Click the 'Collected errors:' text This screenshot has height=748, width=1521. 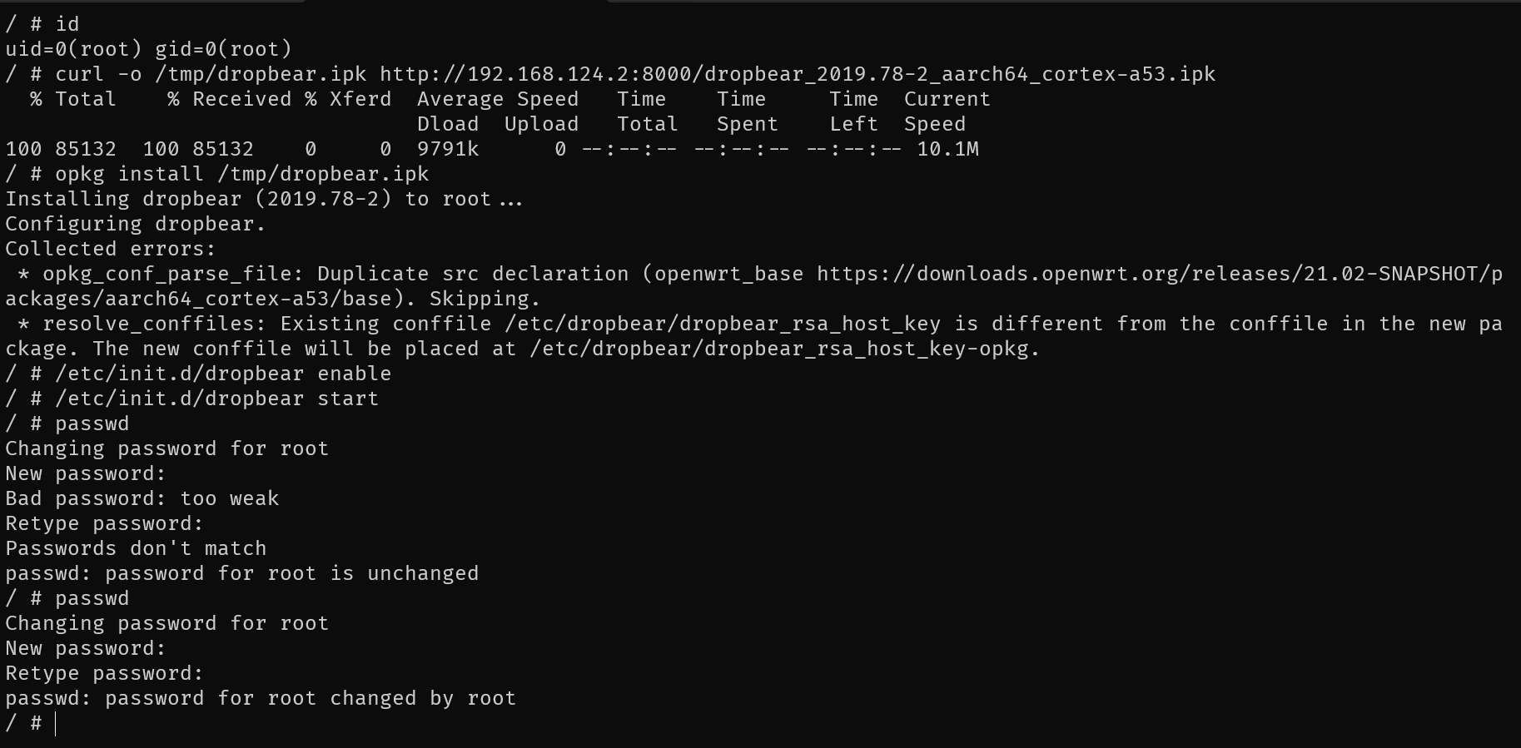point(110,249)
